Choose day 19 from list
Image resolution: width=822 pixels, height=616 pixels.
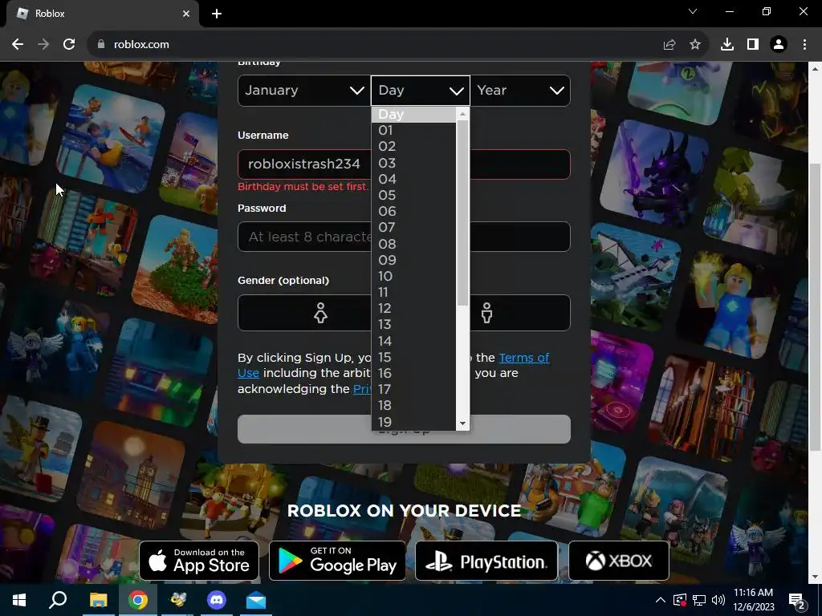coord(413,422)
